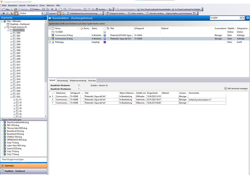Click the DWG file icon of Communisis 29.dwg

click(x=53, y=35)
